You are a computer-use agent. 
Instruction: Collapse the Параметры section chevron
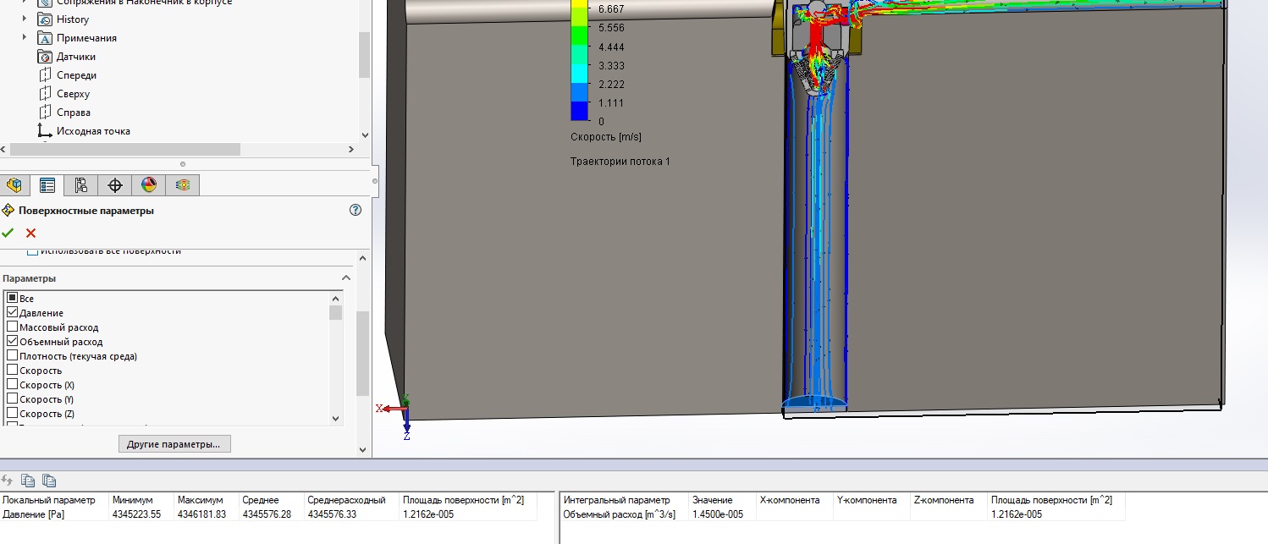[x=345, y=278]
